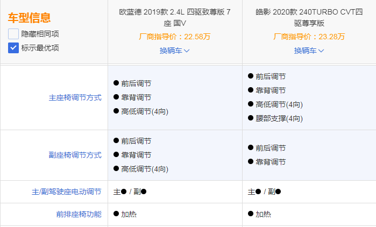Click the 加热 bullet dot in 皓影 column
376x227 pixels.
point(251,214)
